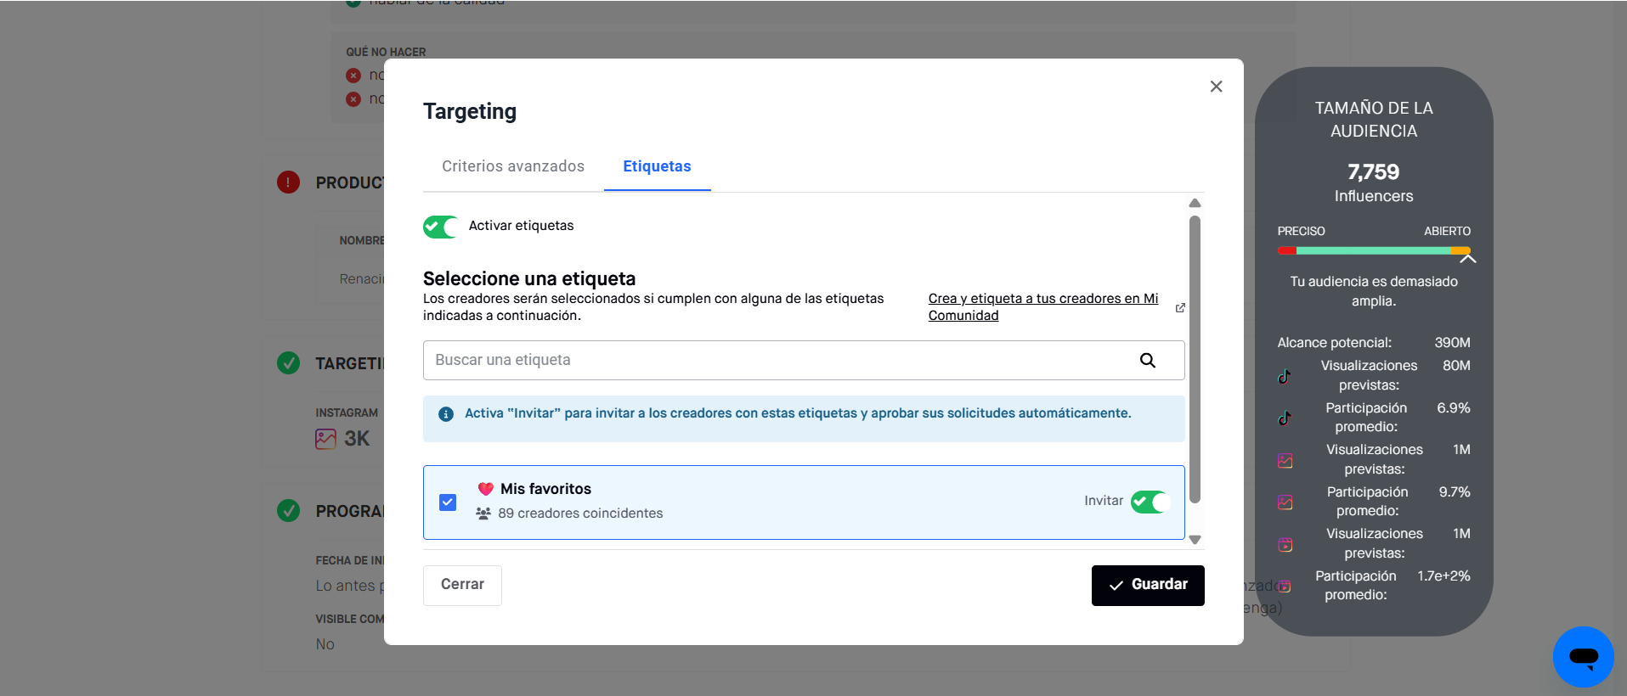The height and width of the screenshot is (696, 1627).
Task: Click the info icon in the blue banner
Action: tap(446, 414)
